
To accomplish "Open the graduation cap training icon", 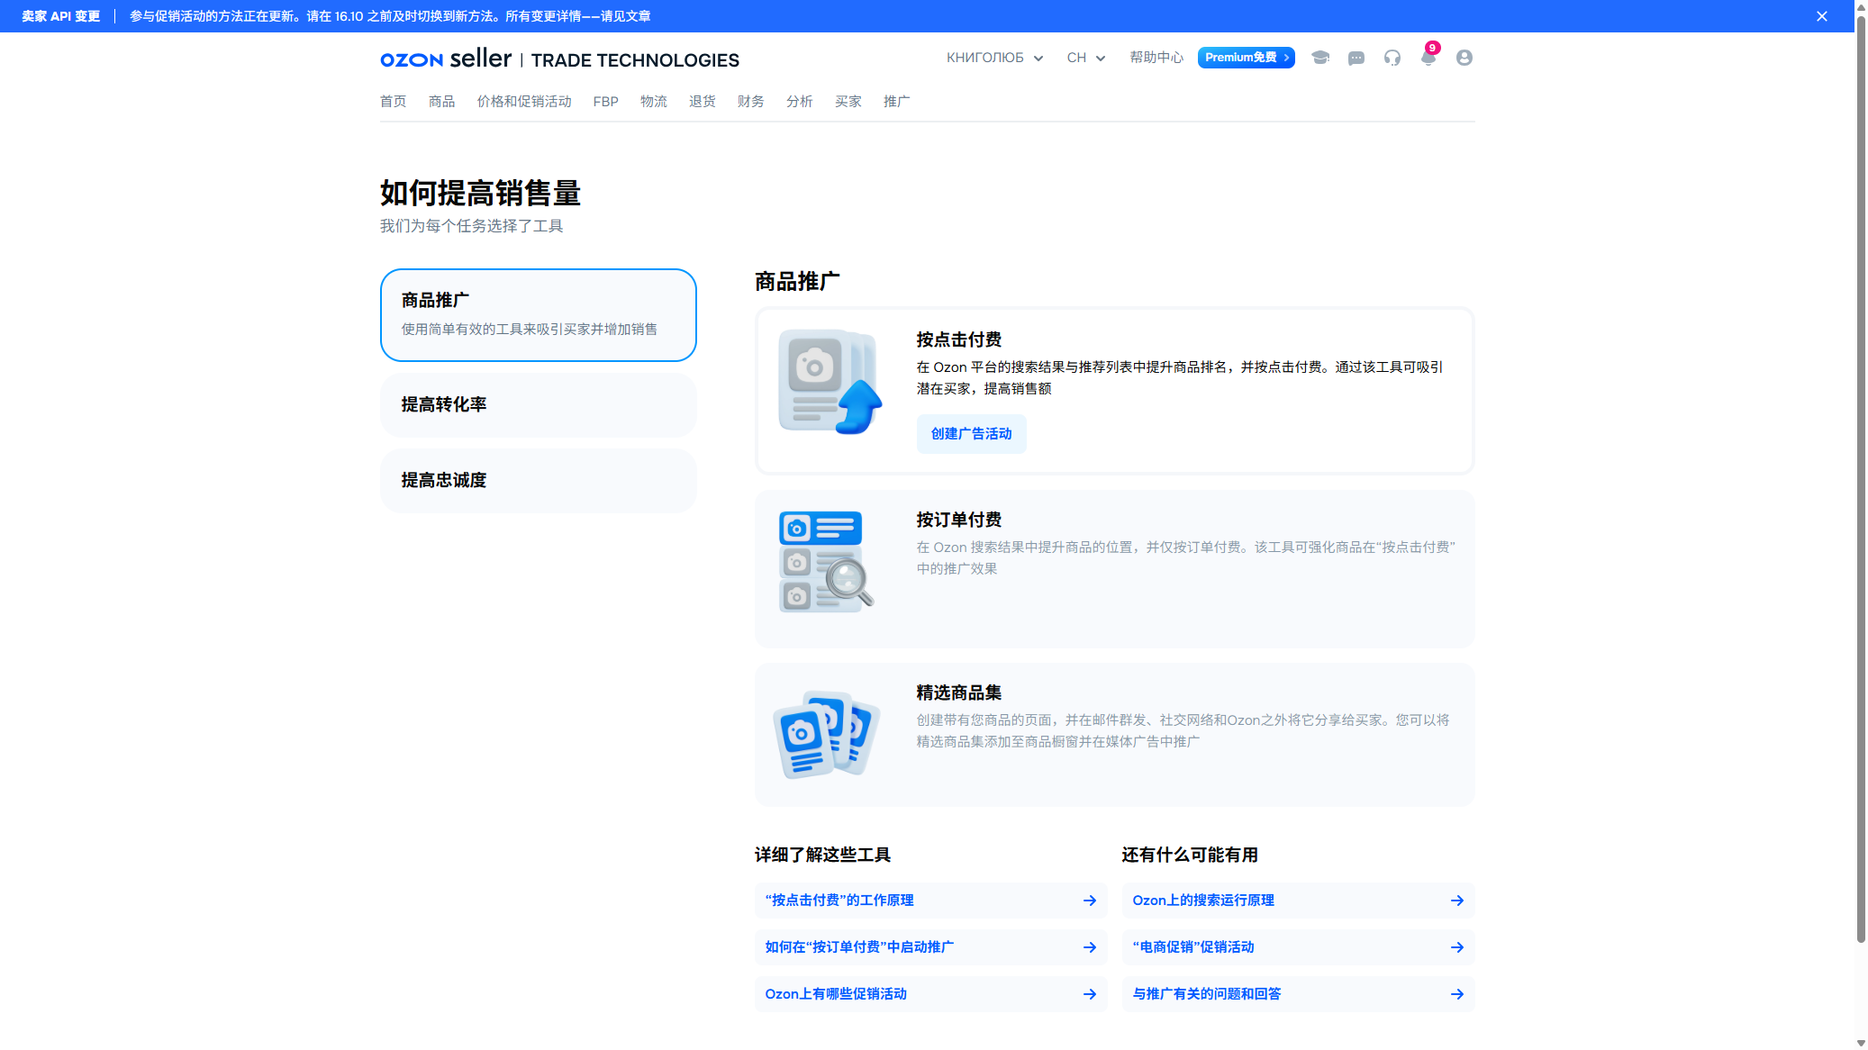I will [1320, 58].
